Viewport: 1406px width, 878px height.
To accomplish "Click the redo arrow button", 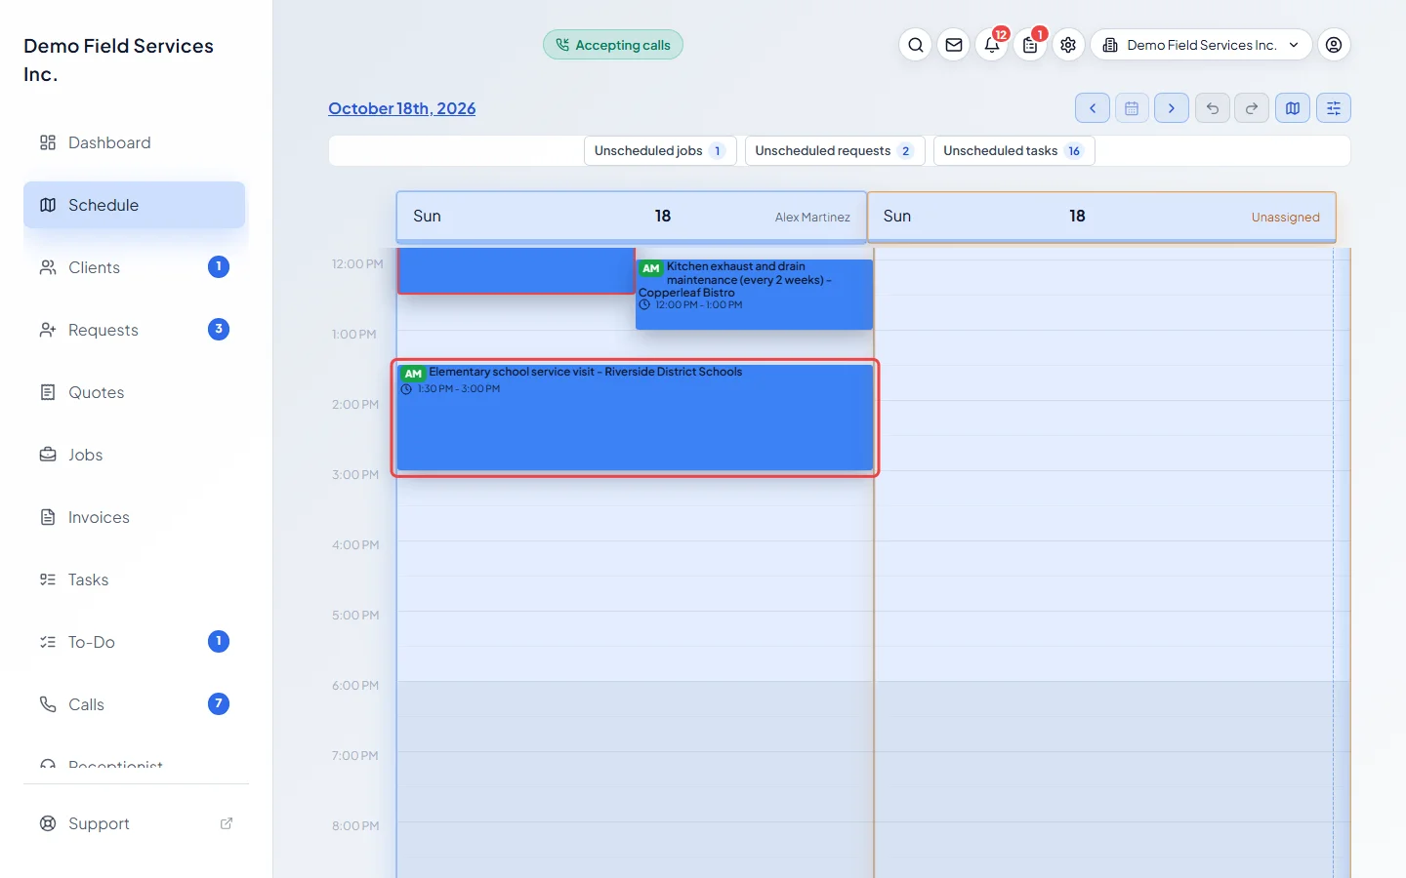I will [x=1252, y=108].
